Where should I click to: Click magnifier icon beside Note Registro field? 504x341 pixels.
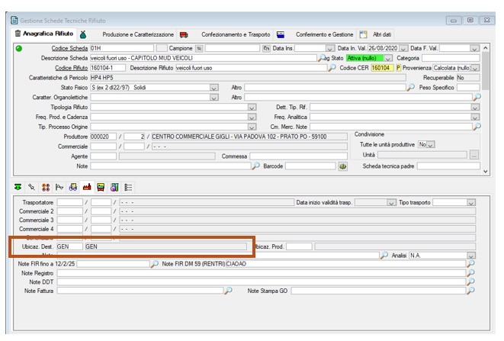tap(470, 272)
